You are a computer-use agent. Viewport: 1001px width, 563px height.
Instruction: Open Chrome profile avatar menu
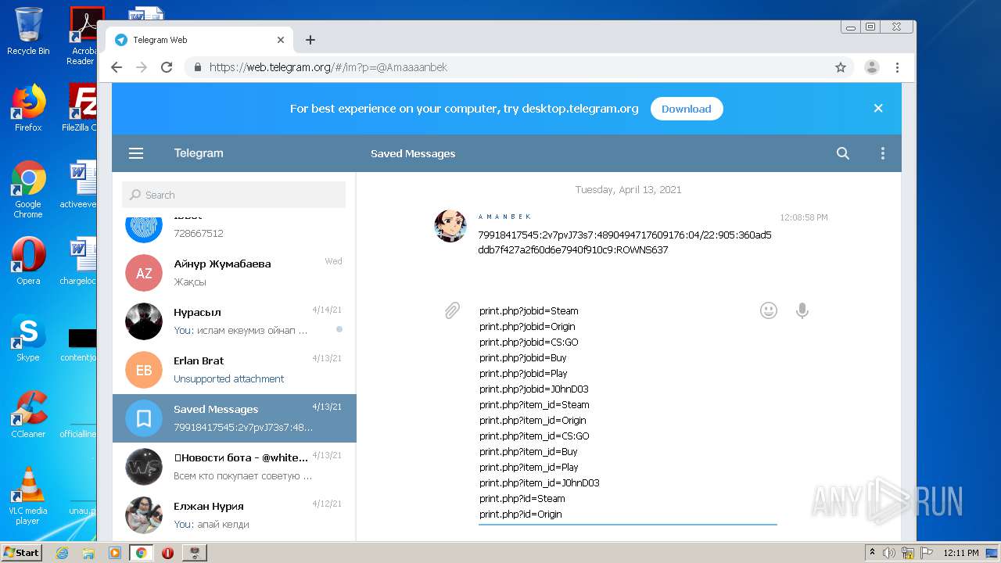(872, 67)
